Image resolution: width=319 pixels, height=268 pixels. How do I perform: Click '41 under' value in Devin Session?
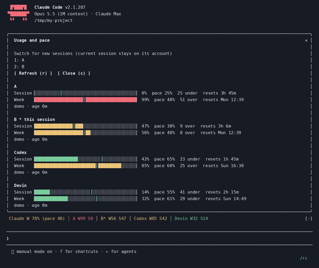coord(190,192)
